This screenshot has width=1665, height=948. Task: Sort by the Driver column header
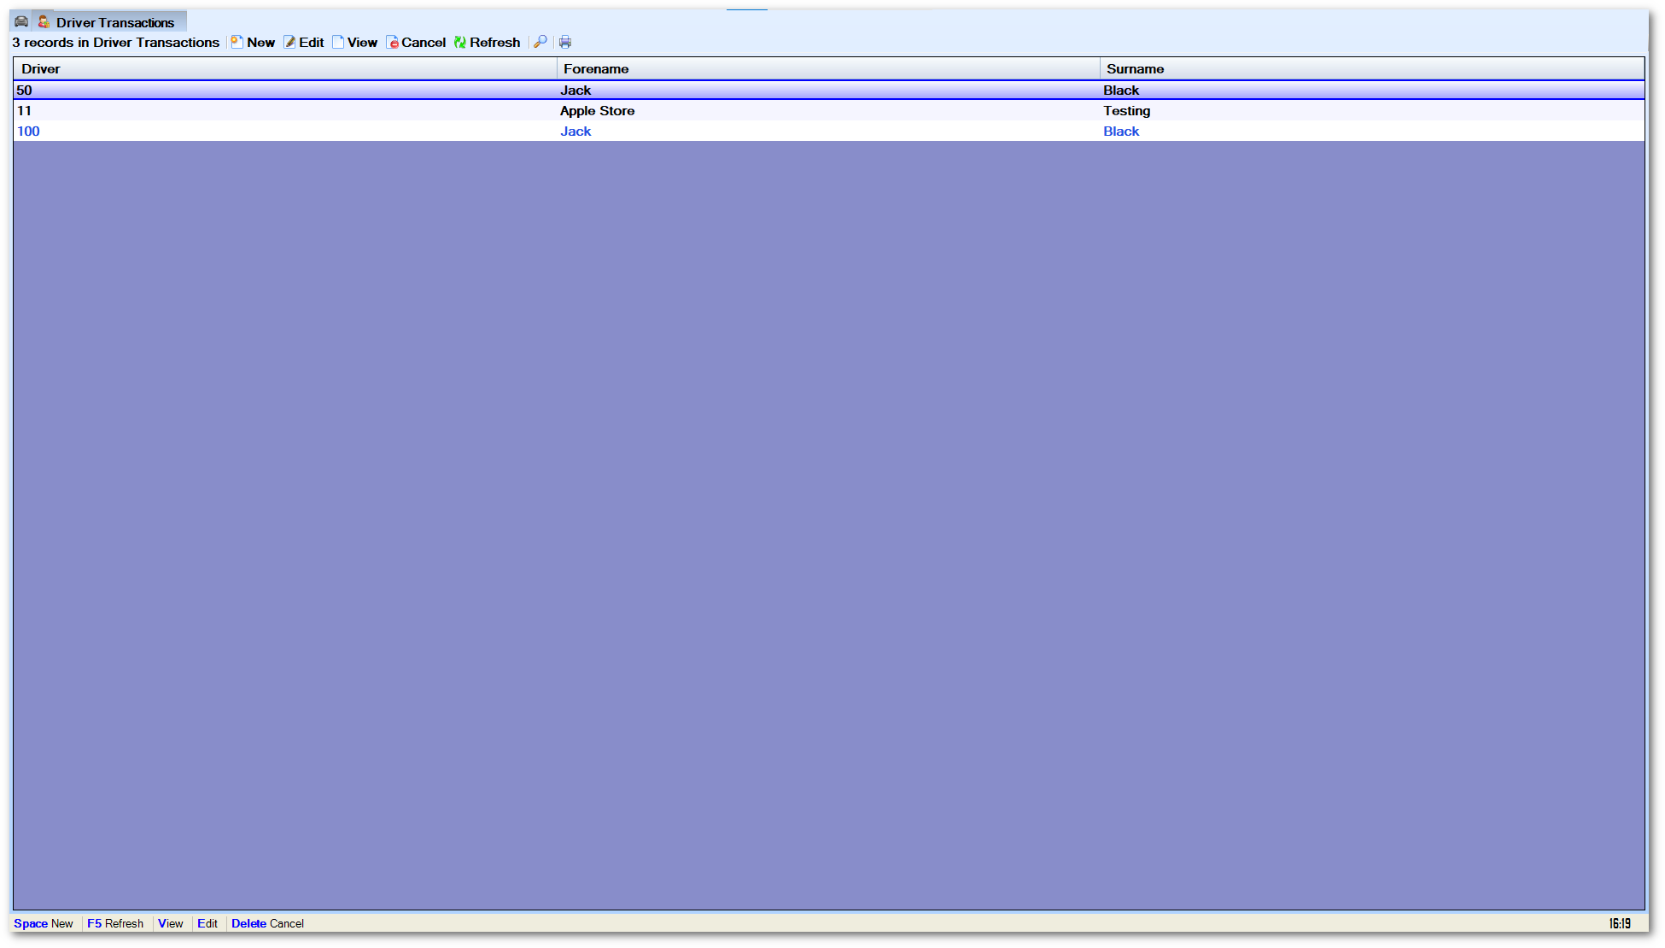coord(285,69)
